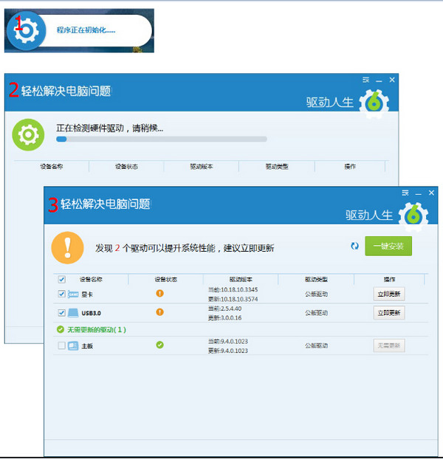The image size is (443, 459).
Task: Click the disabled 无需更新 button for 主板
Action: pos(389,345)
